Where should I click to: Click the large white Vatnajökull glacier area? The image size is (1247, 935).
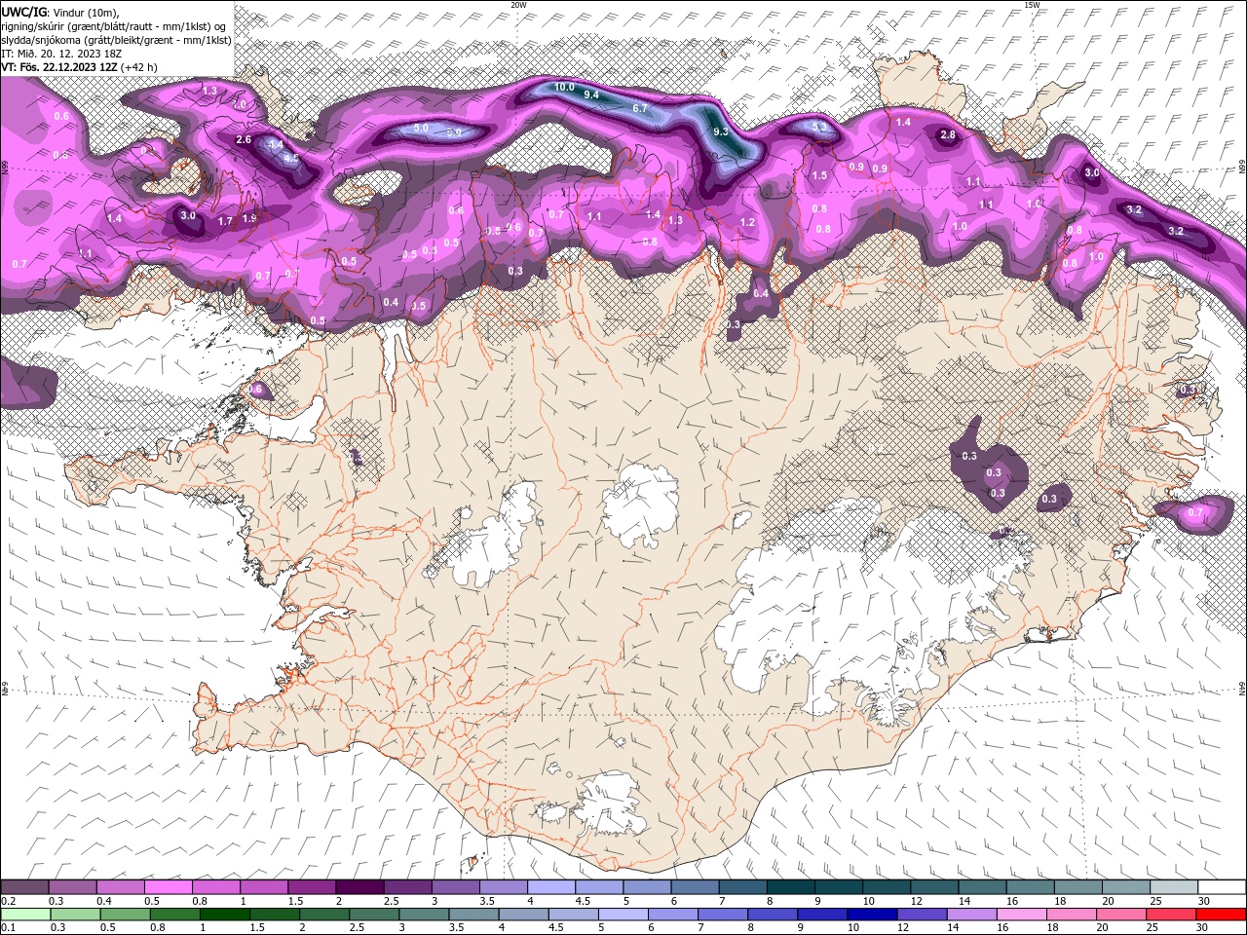point(857,604)
